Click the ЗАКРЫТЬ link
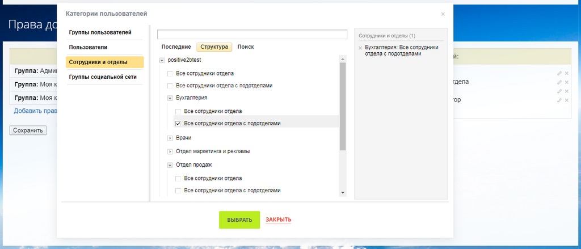This screenshot has width=581, height=249. [278, 220]
